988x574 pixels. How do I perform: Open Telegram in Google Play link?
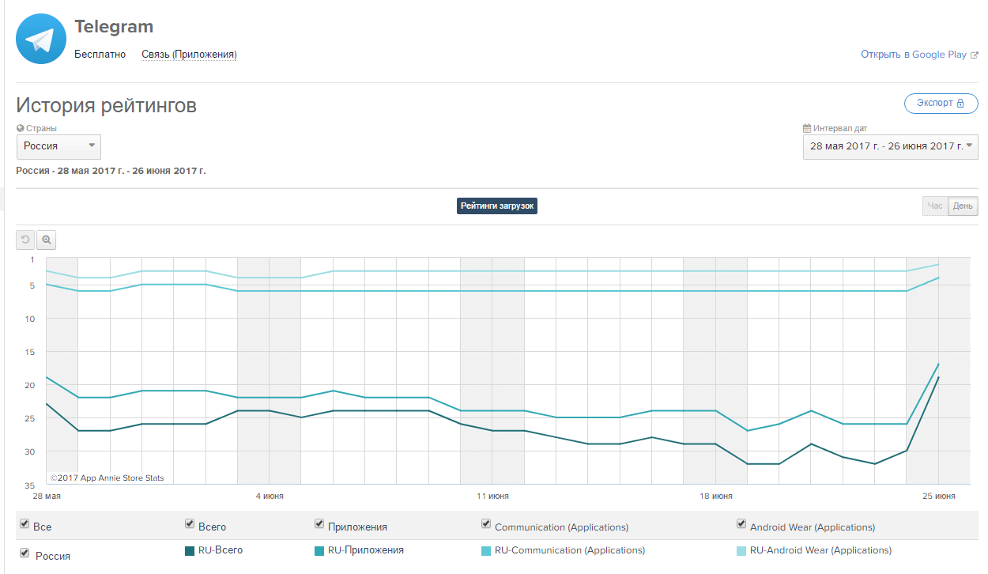pyautogui.click(x=913, y=55)
